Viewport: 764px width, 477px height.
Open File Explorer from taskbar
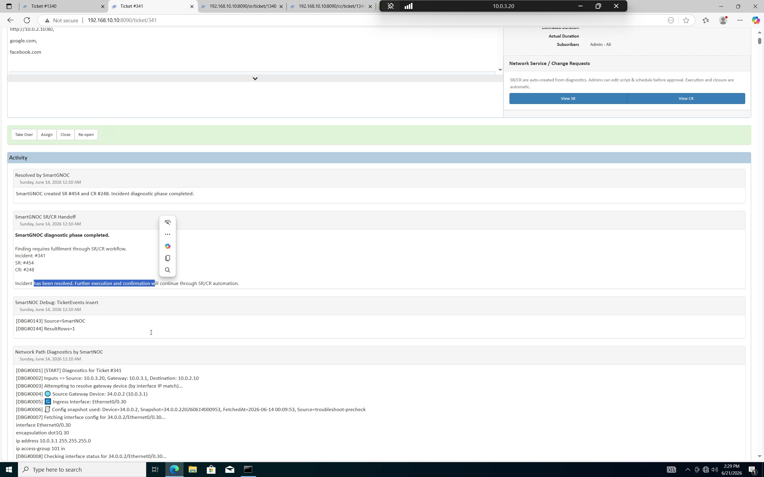(x=192, y=470)
